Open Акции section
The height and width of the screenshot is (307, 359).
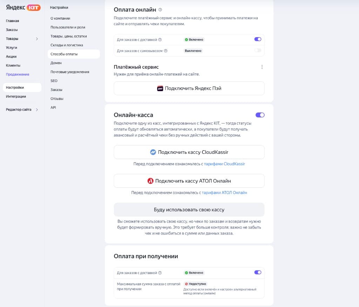(11, 56)
